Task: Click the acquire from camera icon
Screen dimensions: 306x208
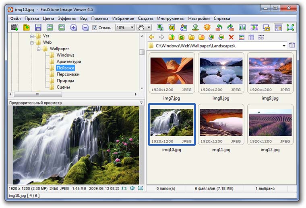Action: pos(15,27)
